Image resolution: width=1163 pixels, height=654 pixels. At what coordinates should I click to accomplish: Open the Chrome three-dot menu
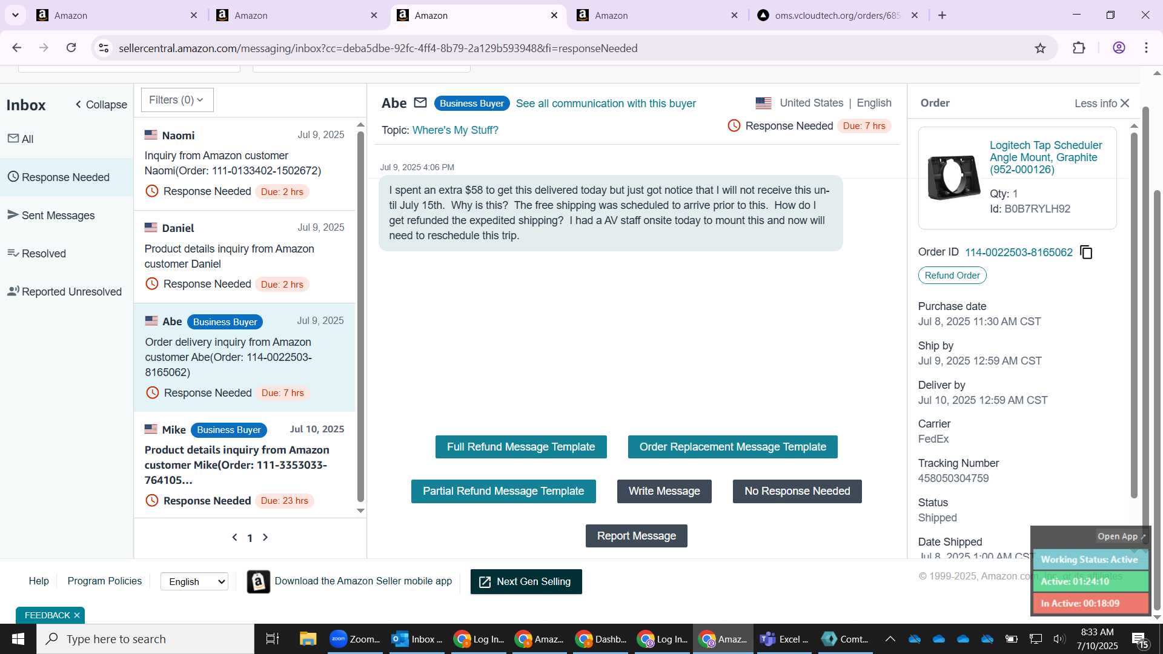coord(1147,48)
